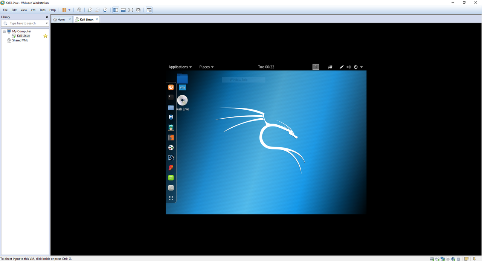Enter full screen mode via toolbar
Image resolution: width=482 pixels, height=261 pixels.
coord(131,10)
